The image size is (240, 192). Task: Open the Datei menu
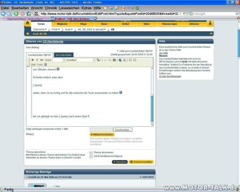(x=5, y=8)
